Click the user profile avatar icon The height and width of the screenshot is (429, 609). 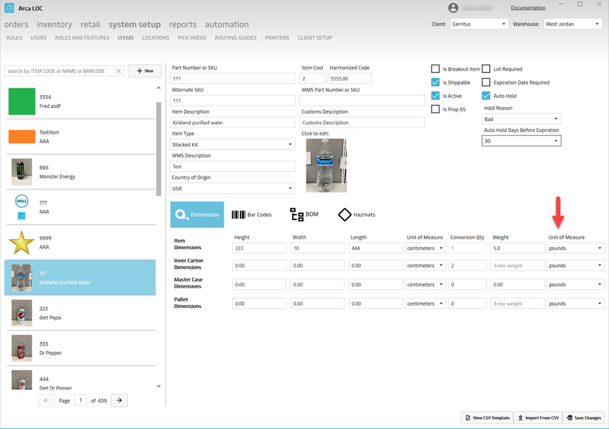[453, 8]
